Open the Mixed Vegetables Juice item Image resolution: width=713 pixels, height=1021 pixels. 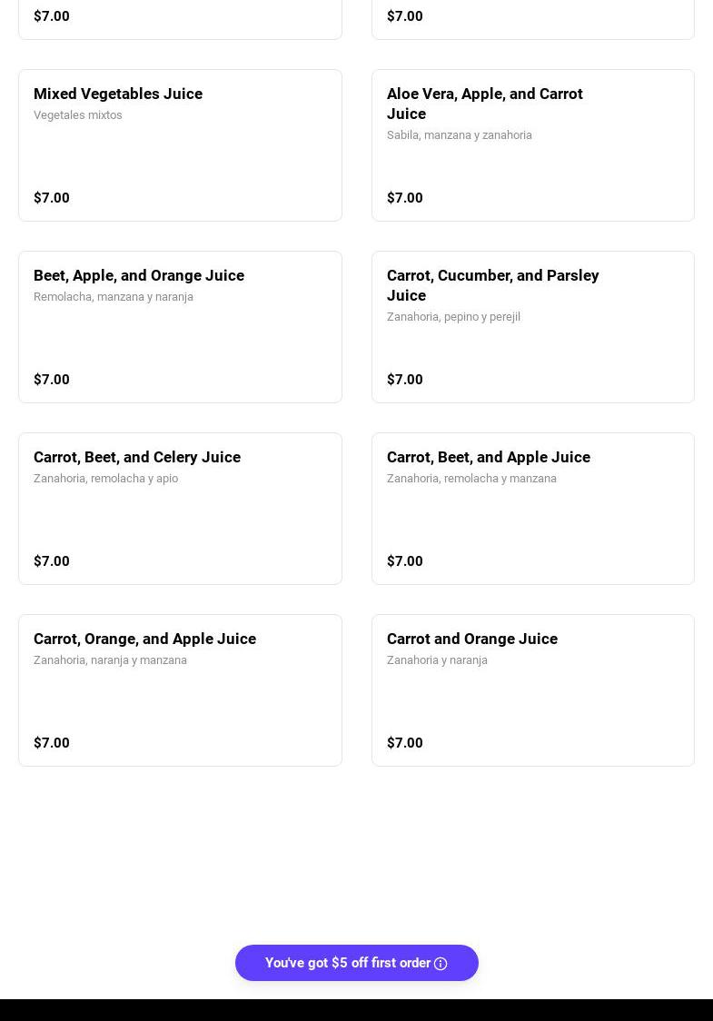click(118, 94)
